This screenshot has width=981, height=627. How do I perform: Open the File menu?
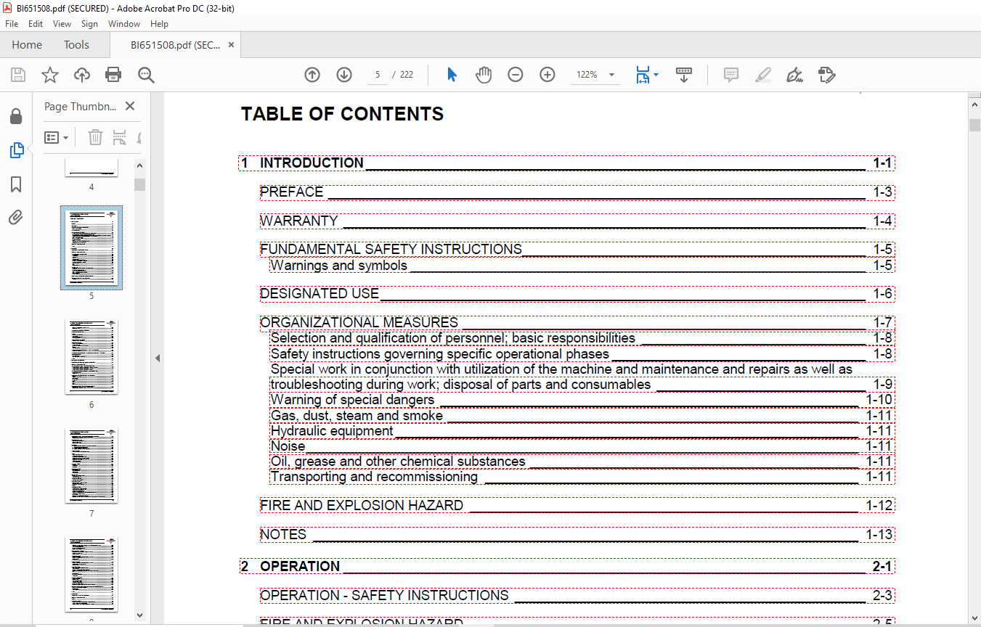(12, 24)
